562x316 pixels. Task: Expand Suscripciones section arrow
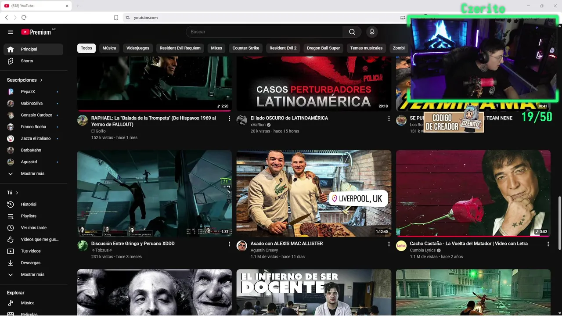tap(41, 80)
